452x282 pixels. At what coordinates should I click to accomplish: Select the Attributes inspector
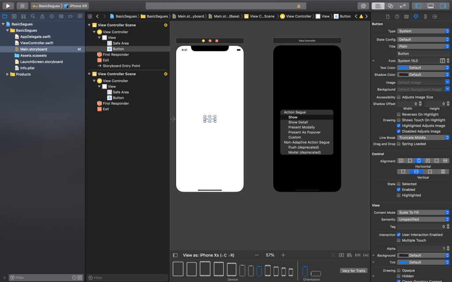[x=416, y=17]
